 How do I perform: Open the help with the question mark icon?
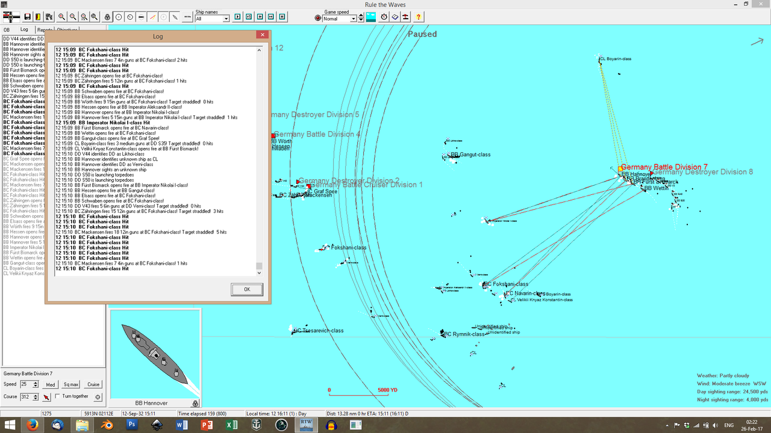click(418, 17)
